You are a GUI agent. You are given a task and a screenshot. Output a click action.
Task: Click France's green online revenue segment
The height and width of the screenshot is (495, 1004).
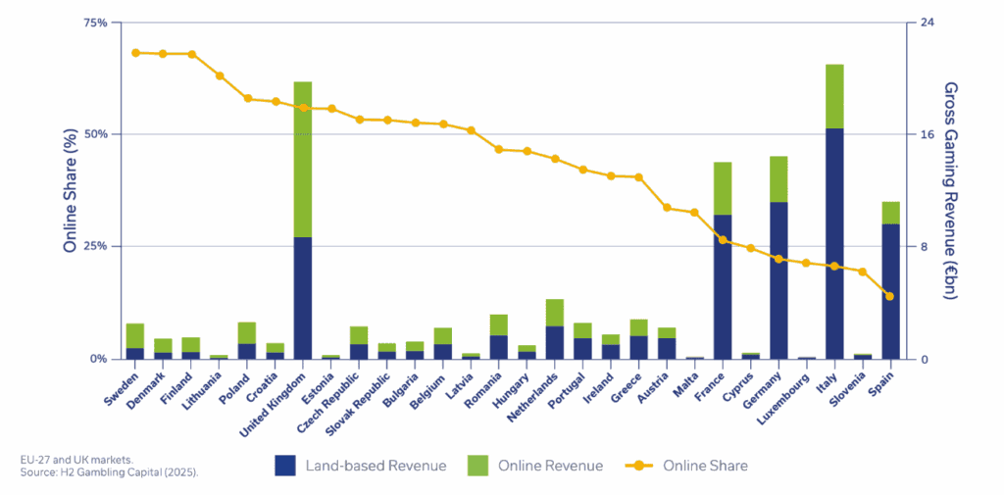pyautogui.click(x=723, y=188)
